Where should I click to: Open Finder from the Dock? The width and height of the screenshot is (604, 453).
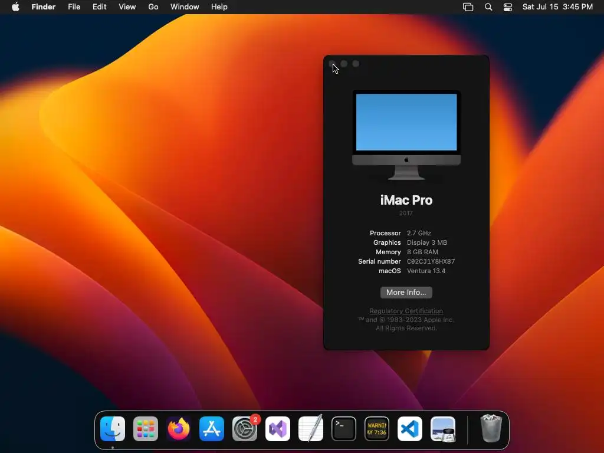point(113,429)
